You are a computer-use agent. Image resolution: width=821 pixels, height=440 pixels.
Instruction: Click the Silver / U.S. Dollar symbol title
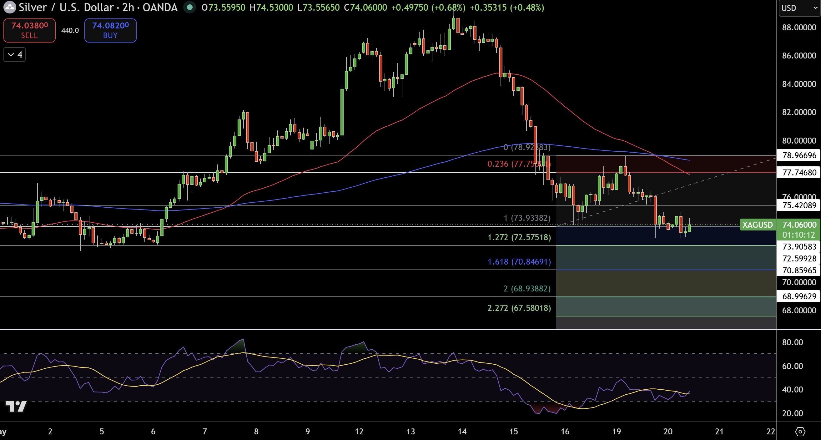tap(98, 7)
